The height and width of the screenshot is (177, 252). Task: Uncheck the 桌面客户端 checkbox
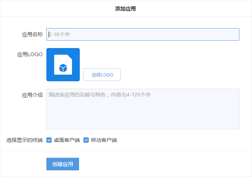[49, 140]
